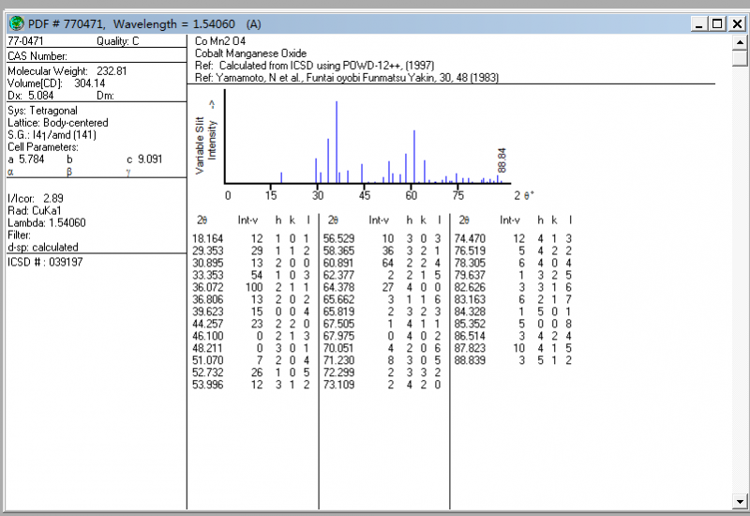Click the space group 'I41/amd (141)' line
The height and width of the screenshot is (516, 750).
(x=52, y=135)
